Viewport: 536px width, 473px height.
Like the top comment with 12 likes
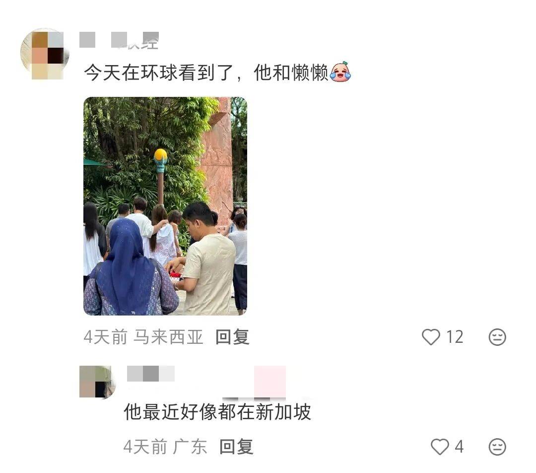431,337
